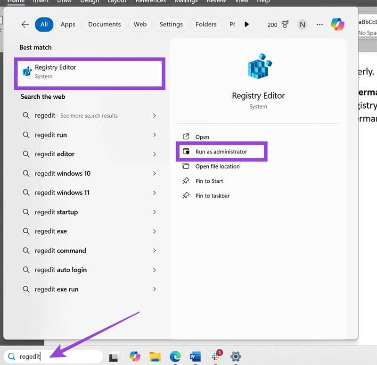Open Registry Editor best match result
This screenshot has height=365, width=377.
[x=90, y=73]
